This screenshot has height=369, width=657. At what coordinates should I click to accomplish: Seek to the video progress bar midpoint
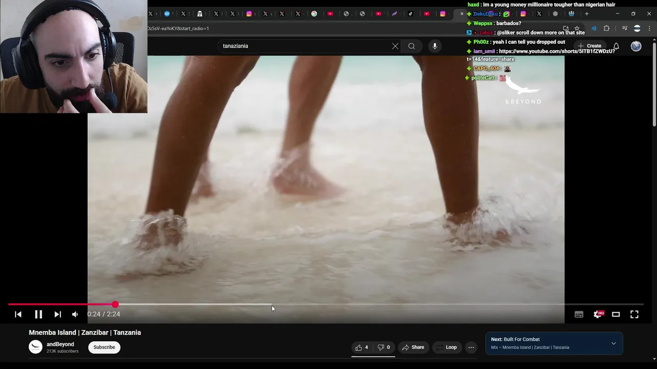[x=325, y=304]
